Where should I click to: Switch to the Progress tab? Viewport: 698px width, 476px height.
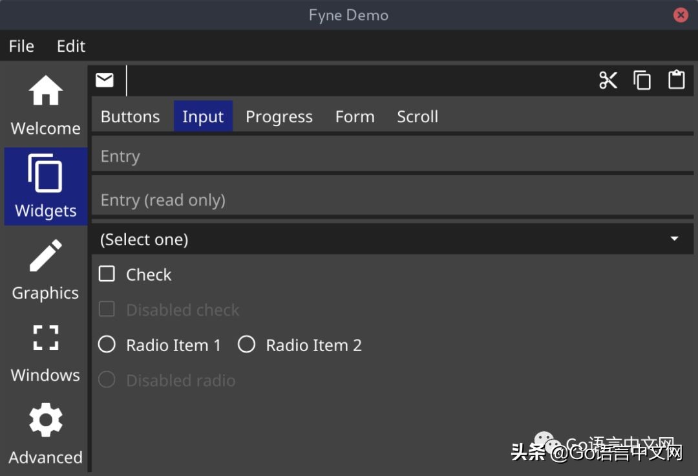tap(279, 116)
